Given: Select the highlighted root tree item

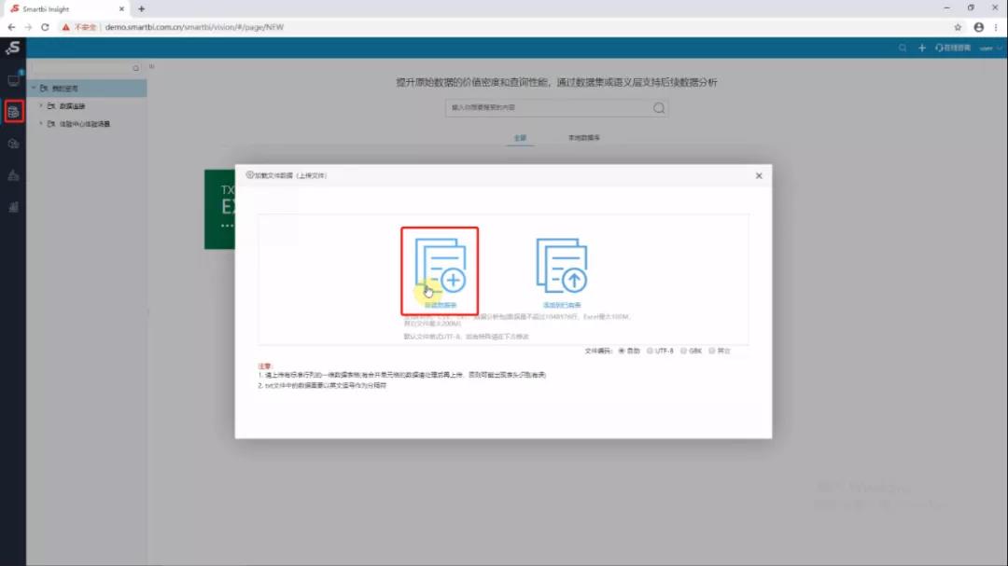Looking at the screenshot, I should [x=87, y=88].
